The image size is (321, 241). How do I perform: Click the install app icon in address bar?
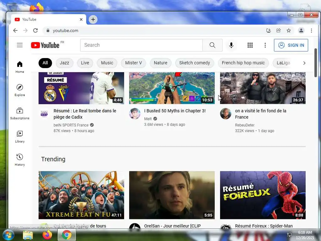(x=268, y=30)
